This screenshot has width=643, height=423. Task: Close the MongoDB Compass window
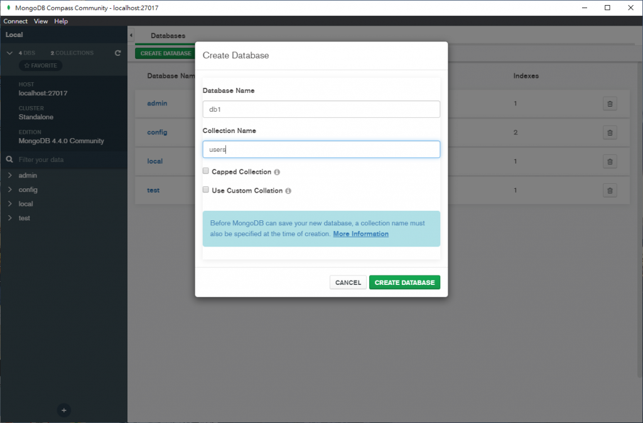coord(630,8)
